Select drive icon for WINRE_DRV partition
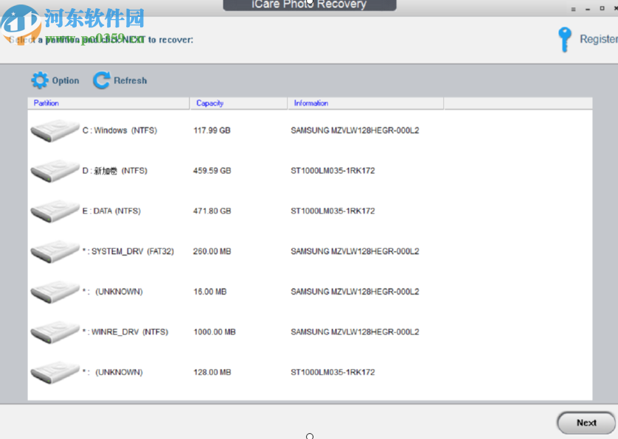Screen dimensions: 618x439 click(x=55, y=332)
